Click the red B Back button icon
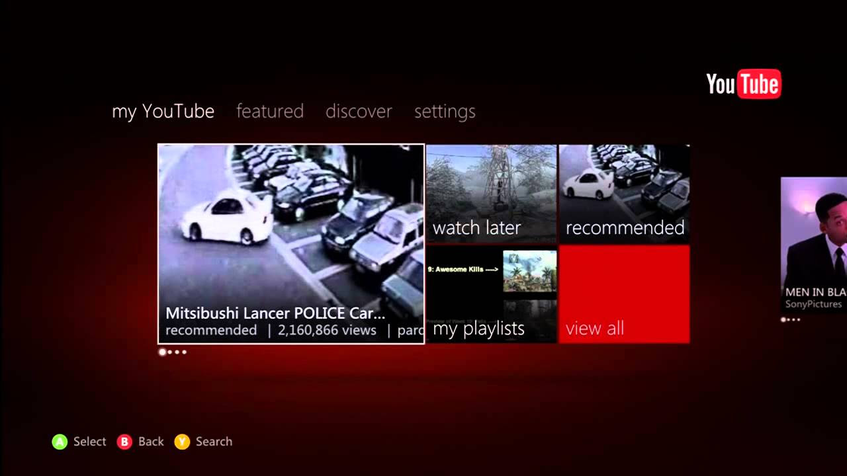847x476 pixels. pyautogui.click(x=124, y=442)
